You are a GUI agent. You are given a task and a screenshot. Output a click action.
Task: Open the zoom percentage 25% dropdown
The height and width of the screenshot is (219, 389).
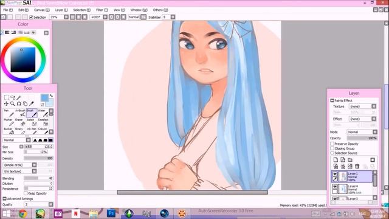[66, 17]
